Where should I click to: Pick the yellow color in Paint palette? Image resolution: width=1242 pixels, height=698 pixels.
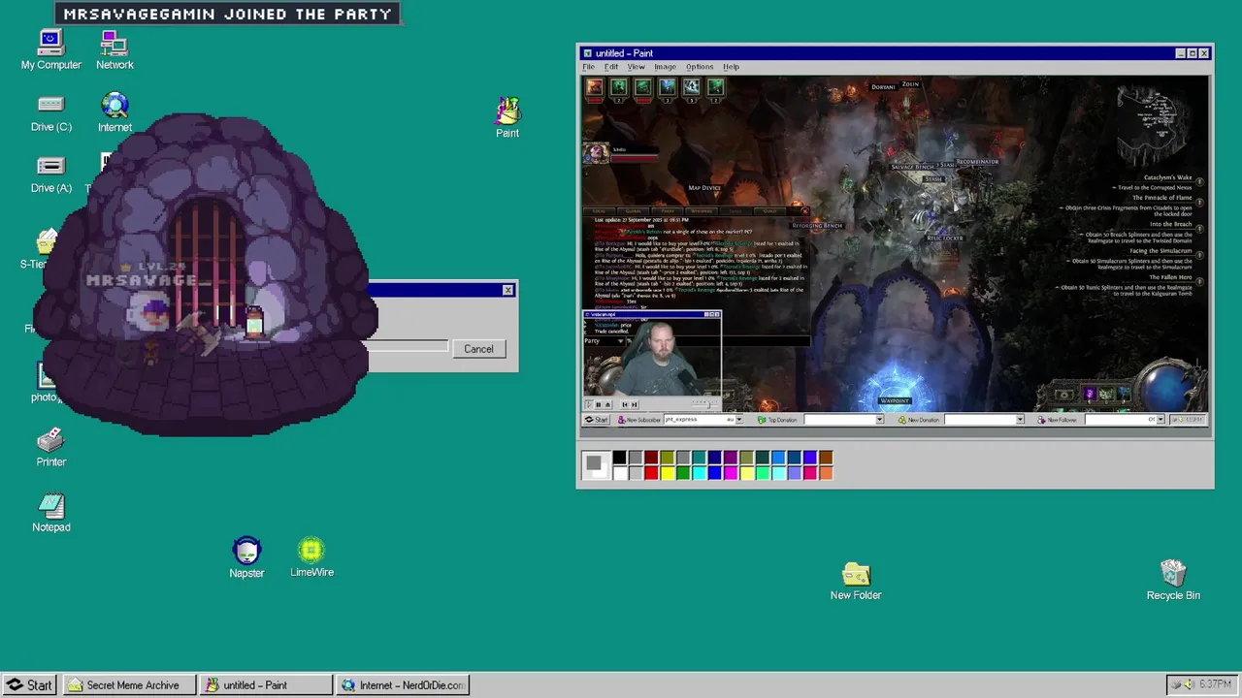click(668, 472)
